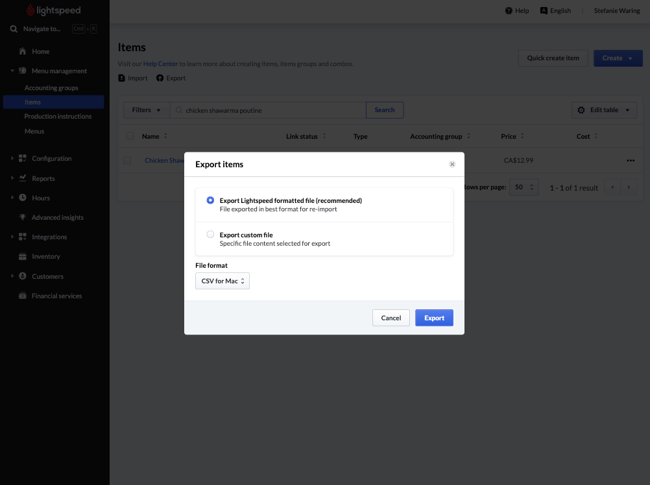Click the Import file icon

point(121,78)
